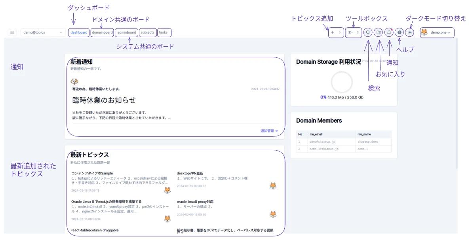This screenshot has height=240, width=470.
Task: Click the Domain Storage usage progress ring
Action: point(342,82)
